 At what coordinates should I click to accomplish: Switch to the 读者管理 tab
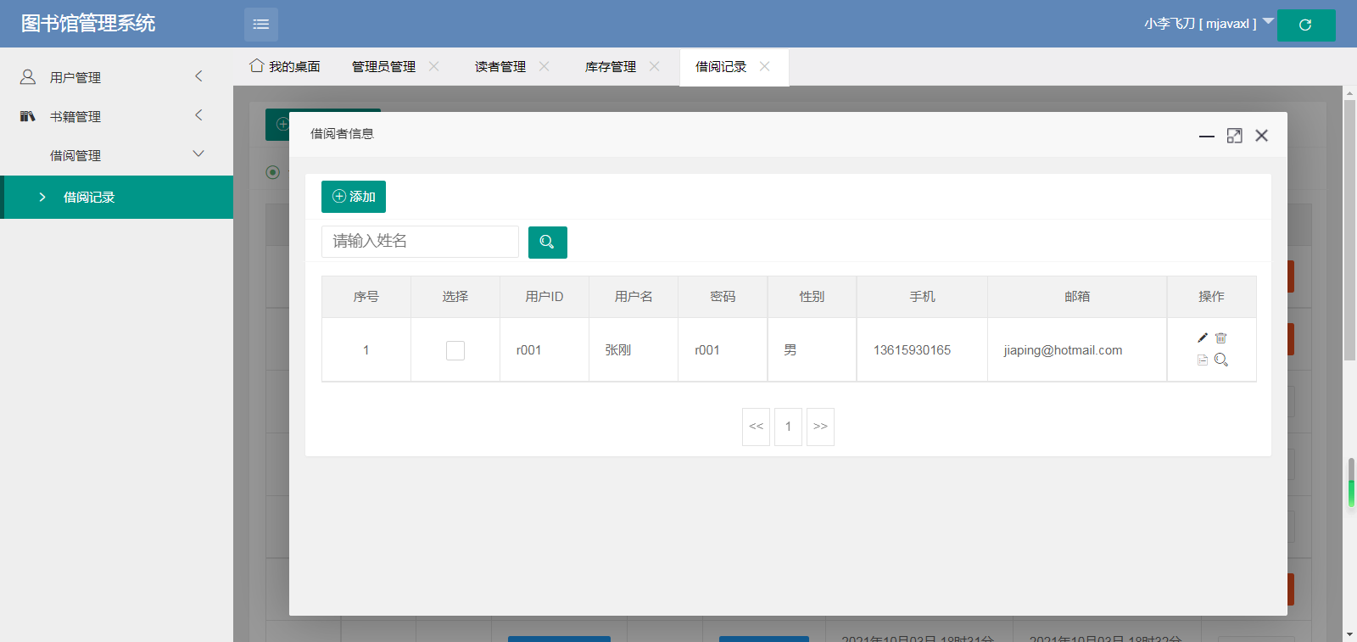pos(500,67)
